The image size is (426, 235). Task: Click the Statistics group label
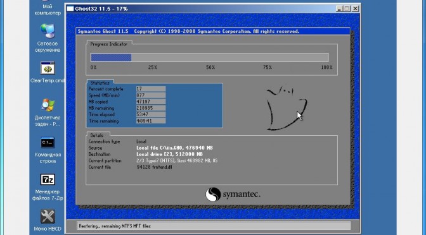pyautogui.click(x=100, y=83)
